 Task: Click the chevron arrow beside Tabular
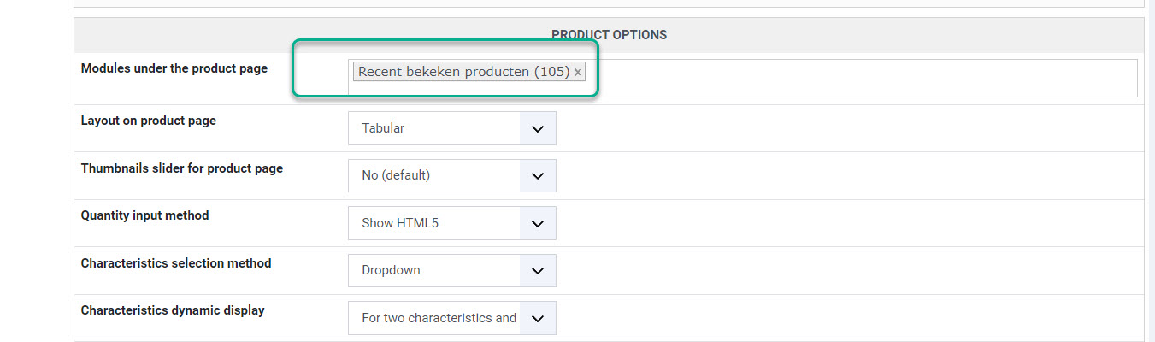(x=537, y=128)
